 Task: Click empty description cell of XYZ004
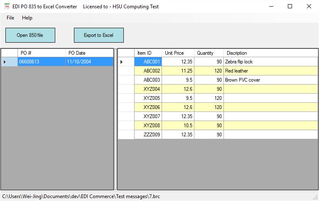pyautogui.click(x=271, y=89)
